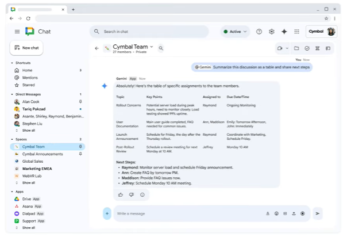Collapse the Direct Messages section

click(x=12, y=94)
